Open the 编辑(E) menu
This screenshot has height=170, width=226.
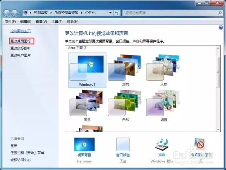(x=26, y=22)
